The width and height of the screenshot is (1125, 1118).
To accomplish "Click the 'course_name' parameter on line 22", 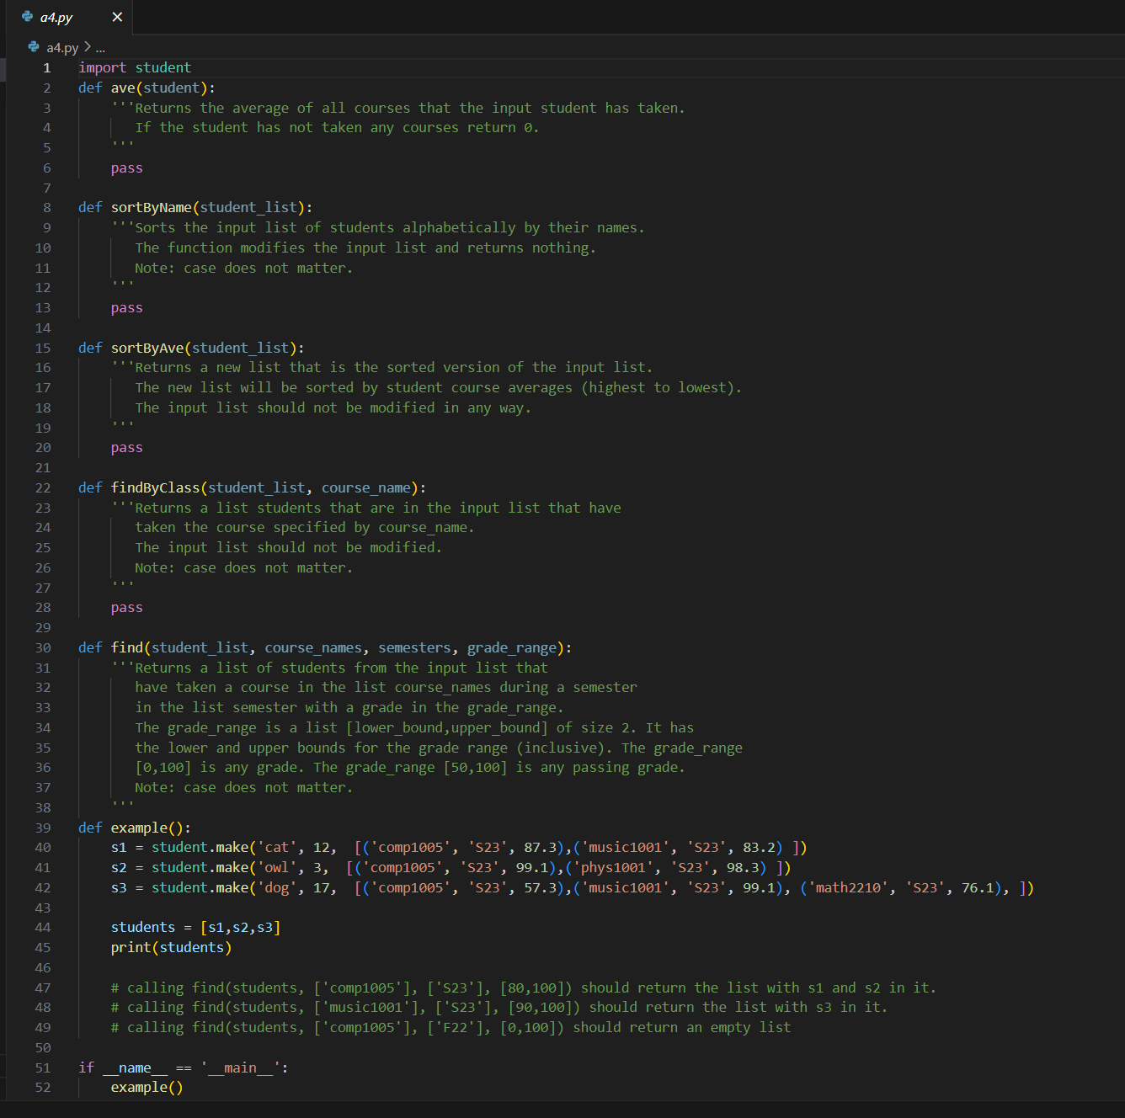I will click(366, 487).
